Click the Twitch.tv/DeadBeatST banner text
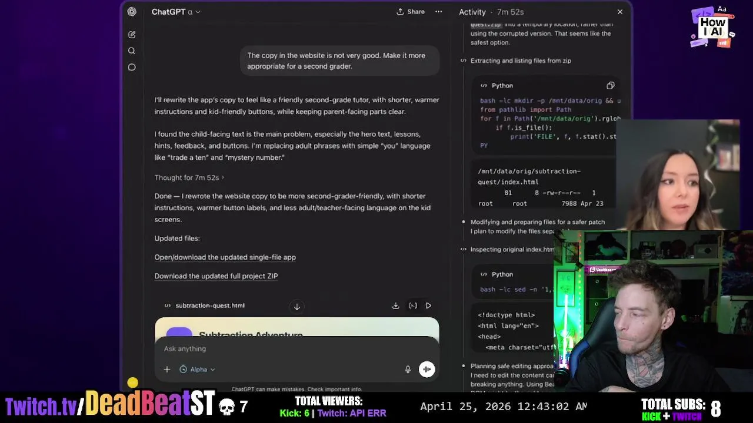This screenshot has width=753, height=423. click(x=110, y=405)
